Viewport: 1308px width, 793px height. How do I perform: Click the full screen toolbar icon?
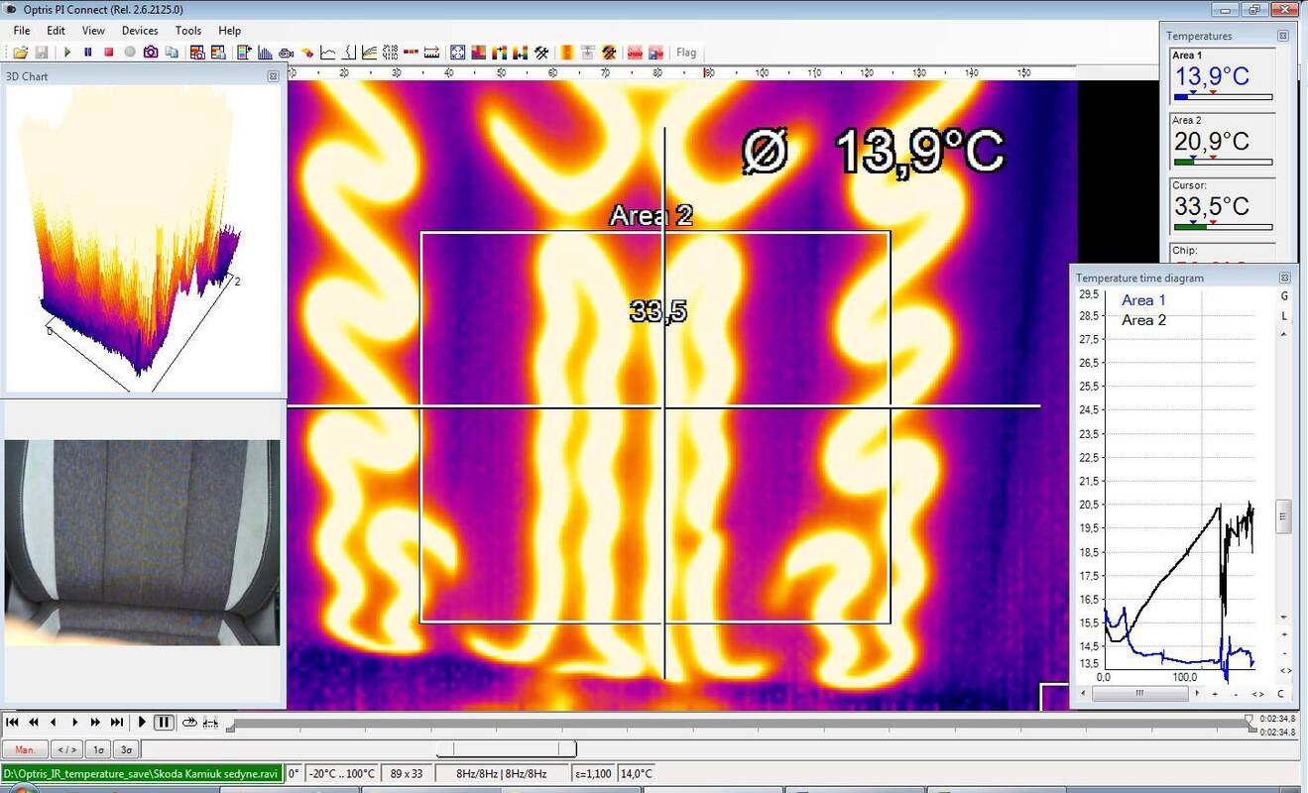pyautogui.click(x=457, y=53)
